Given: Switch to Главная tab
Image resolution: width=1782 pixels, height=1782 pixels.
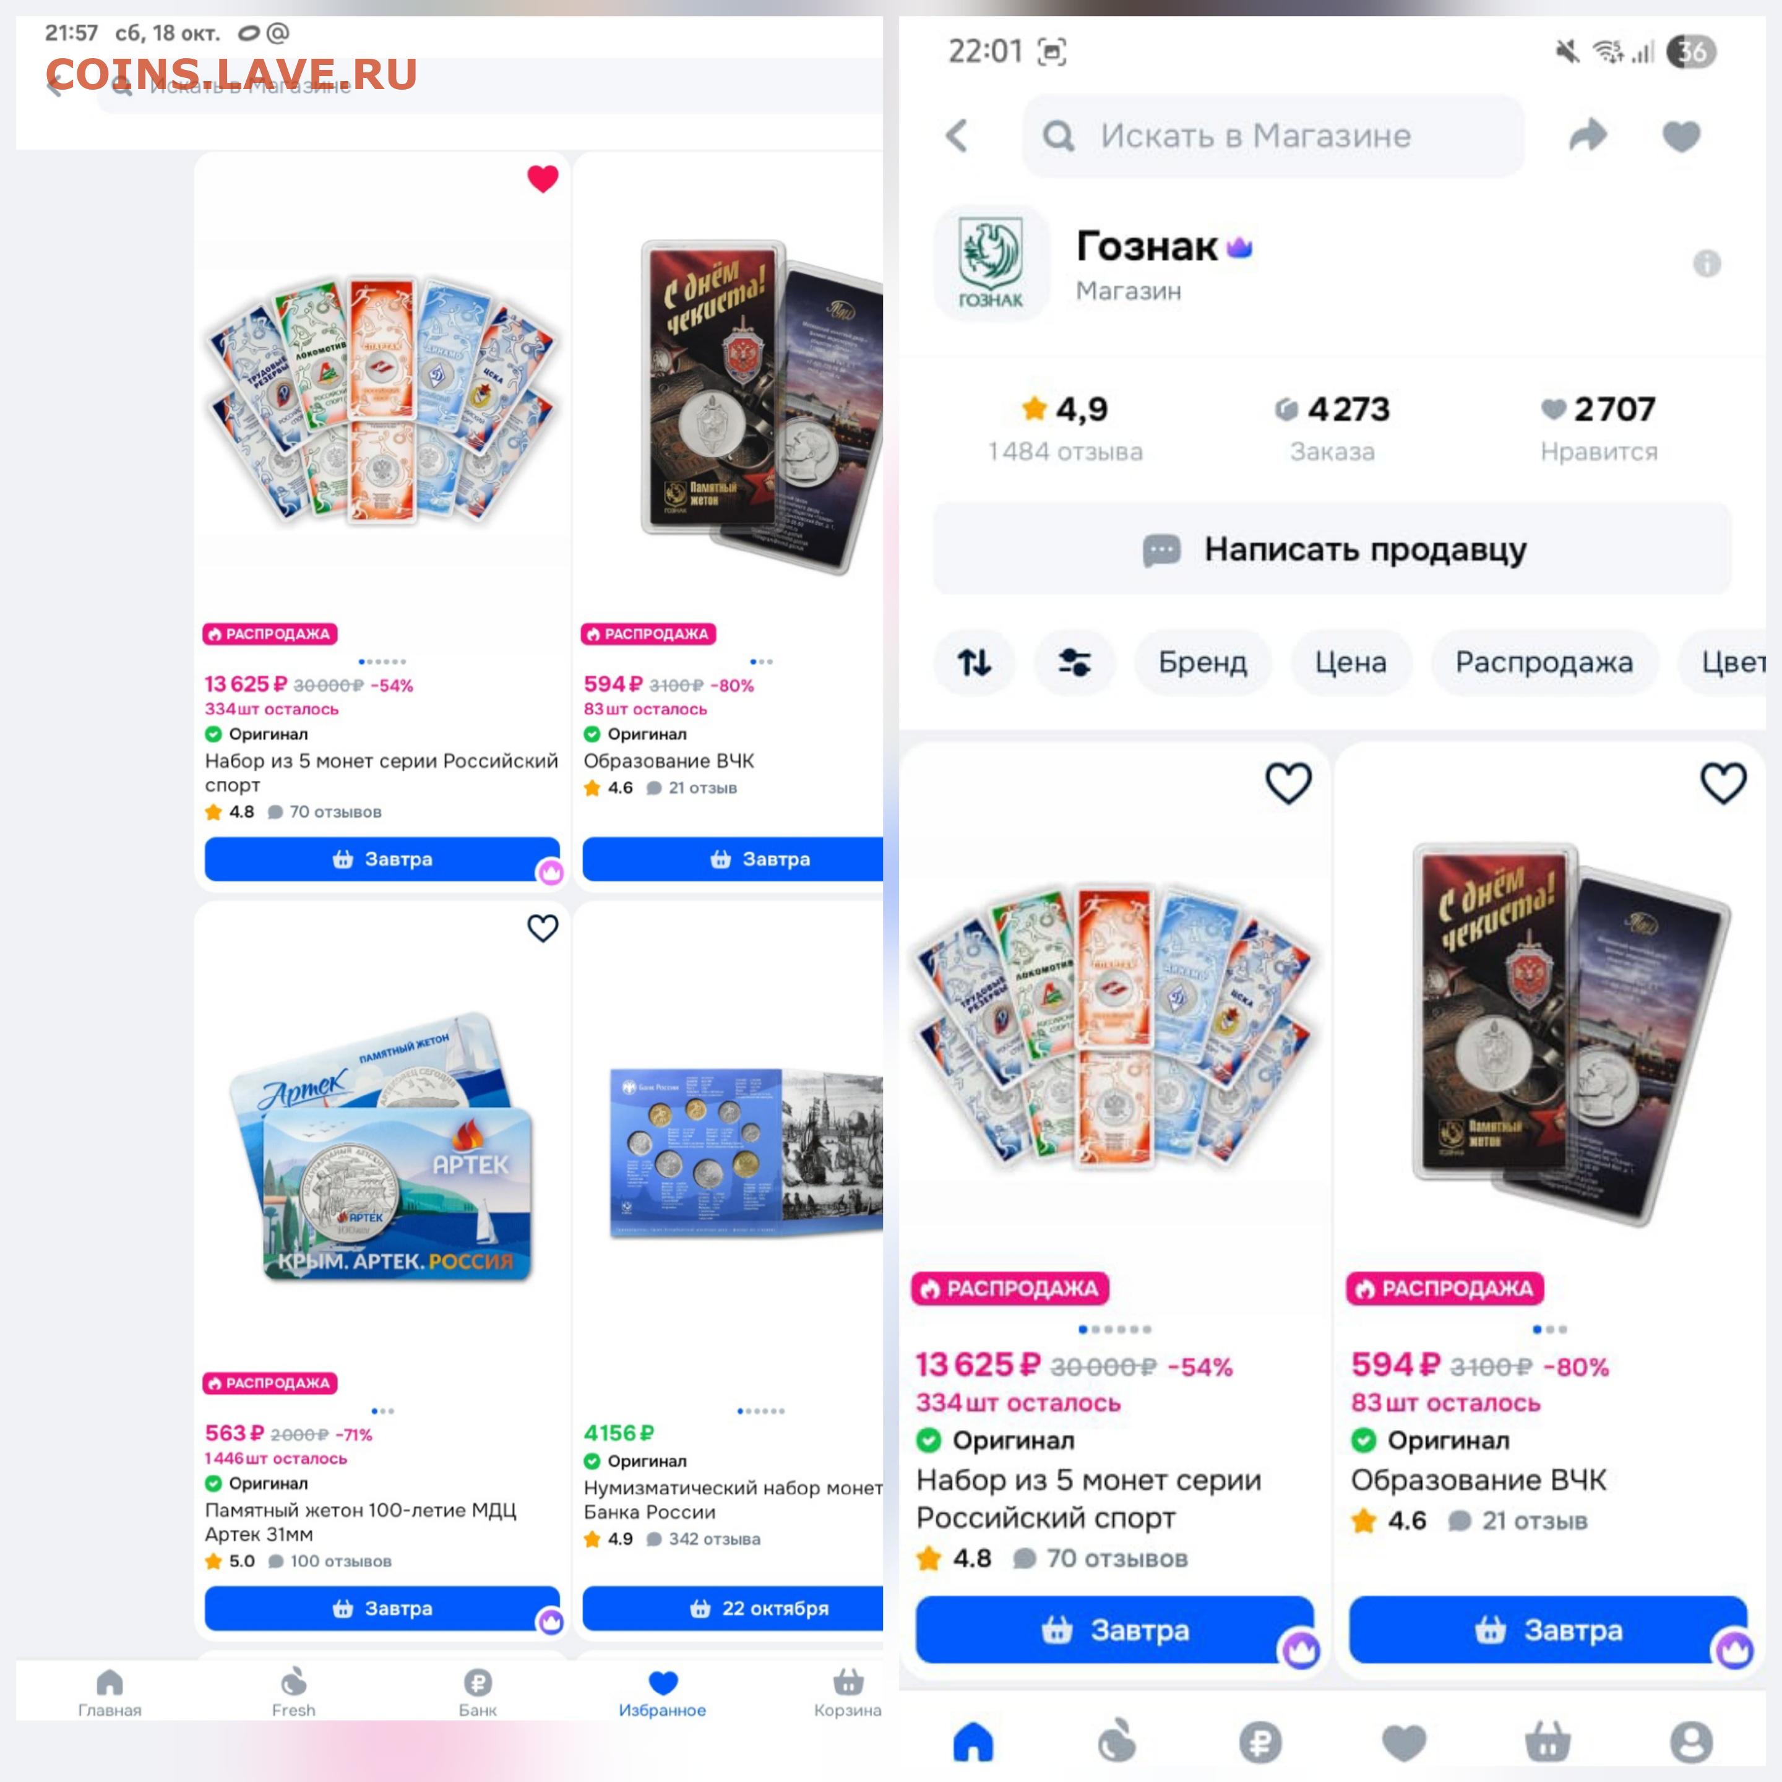Looking at the screenshot, I should coord(110,1694).
